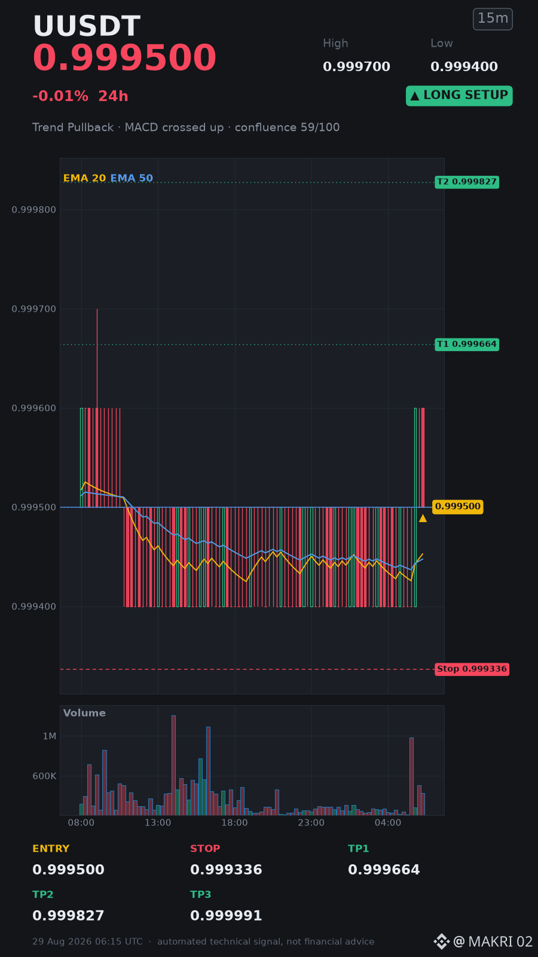The height and width of the screenshot is (957, 538).
Task: Click the Stop 0.999336 label on chart
Action: coord(472,669)
